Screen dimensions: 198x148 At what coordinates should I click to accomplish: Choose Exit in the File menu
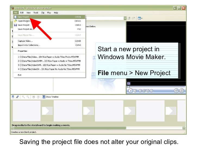[49, 75]
